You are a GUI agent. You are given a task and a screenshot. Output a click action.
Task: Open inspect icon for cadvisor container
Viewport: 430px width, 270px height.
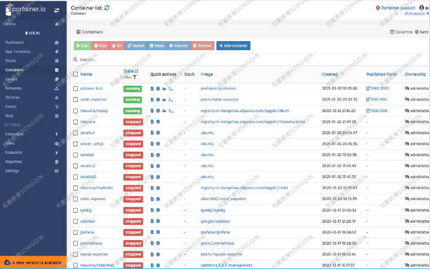(158, 221)
